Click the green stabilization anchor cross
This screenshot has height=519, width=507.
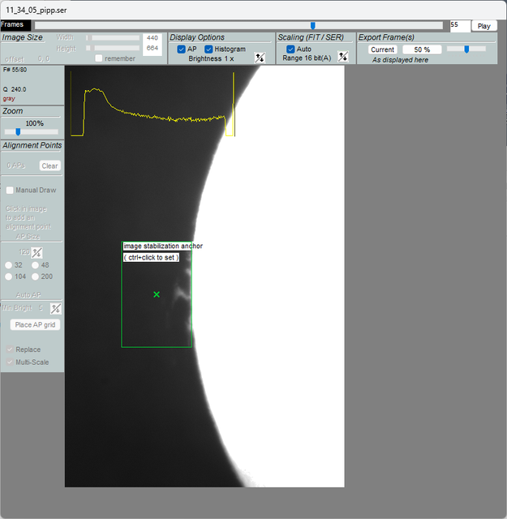coord(157,294)
